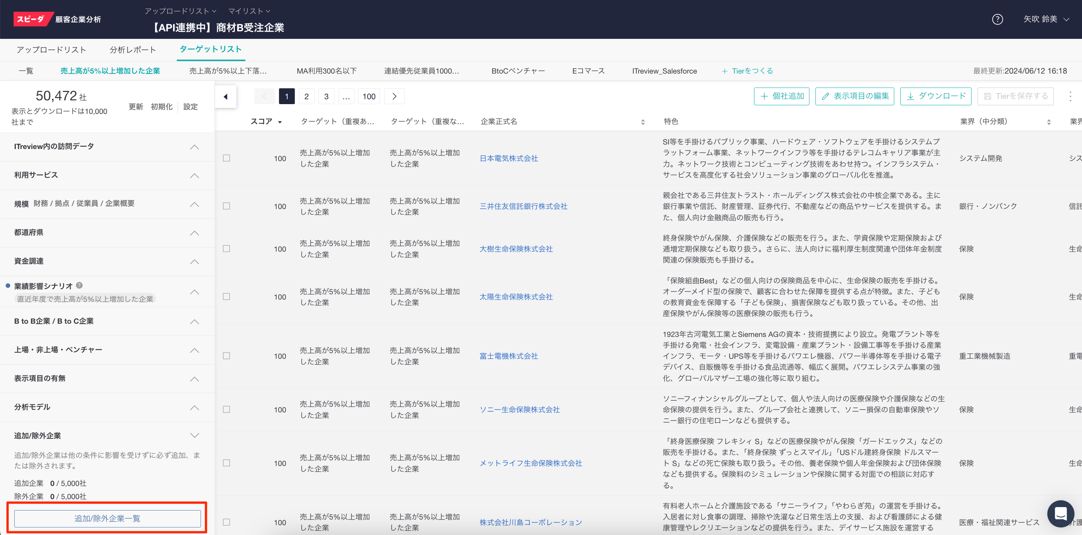Go to next page with right arrow

pos(394,97)
